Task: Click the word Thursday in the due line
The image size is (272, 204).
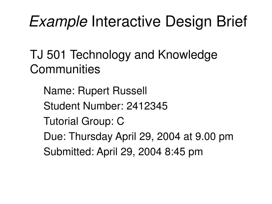Action: click(x=91, y=137)
